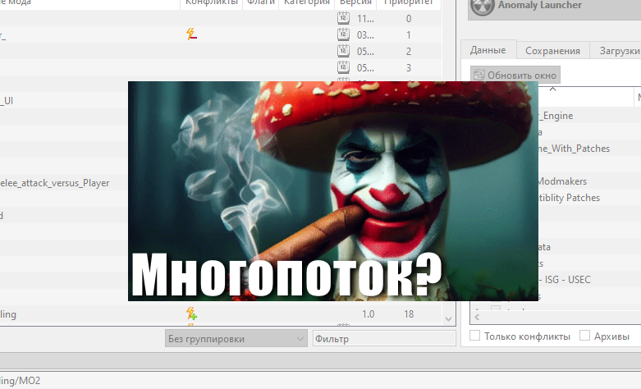Click the version value 1.0
This screenshot has height=389, width=641.
pyautogui.click(x=368, y=313)
